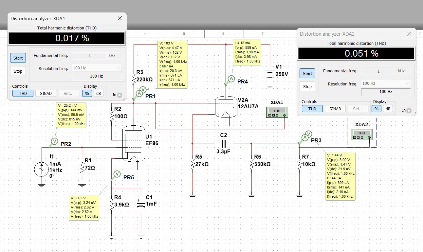Select the PR4 current probe marker
The image size is (423, 252).
(231, 79)
